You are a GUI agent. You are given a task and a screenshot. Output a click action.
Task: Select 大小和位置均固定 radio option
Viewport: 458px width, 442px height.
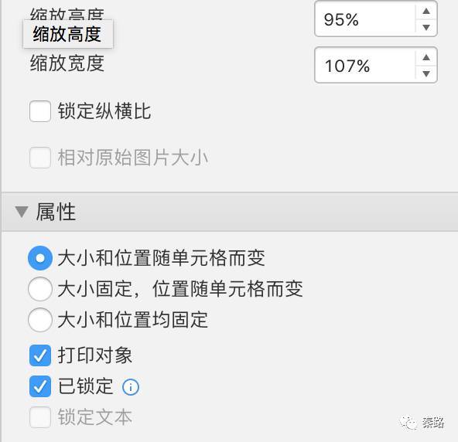coord(40,320)
